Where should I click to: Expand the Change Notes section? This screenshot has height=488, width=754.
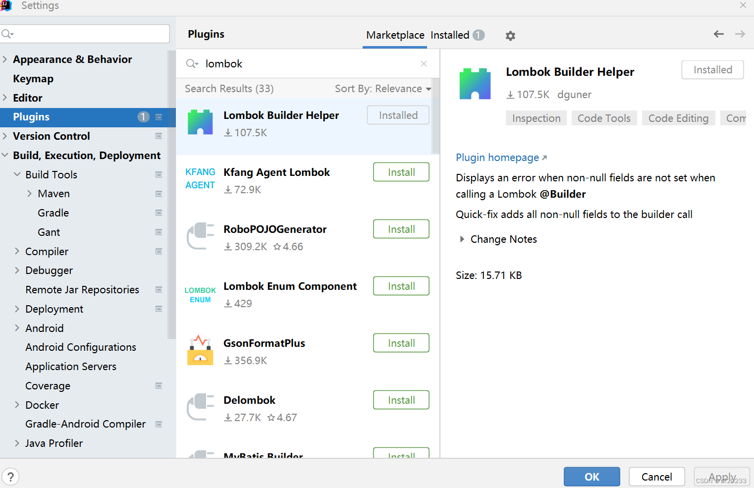coord(462,239)
